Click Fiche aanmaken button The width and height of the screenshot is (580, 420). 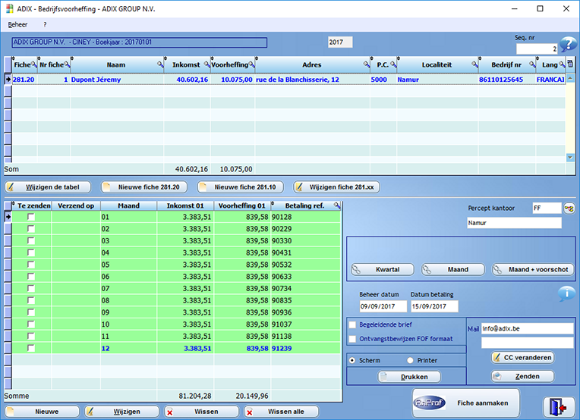coord(465,403)
